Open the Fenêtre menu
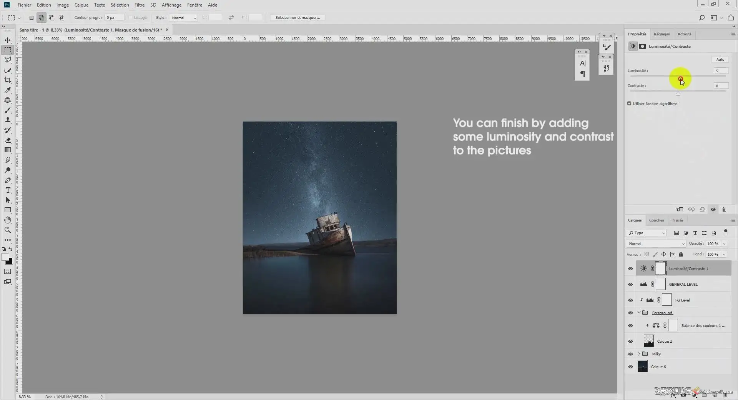This screenshot has width=738, height=400. click(194, 5)
